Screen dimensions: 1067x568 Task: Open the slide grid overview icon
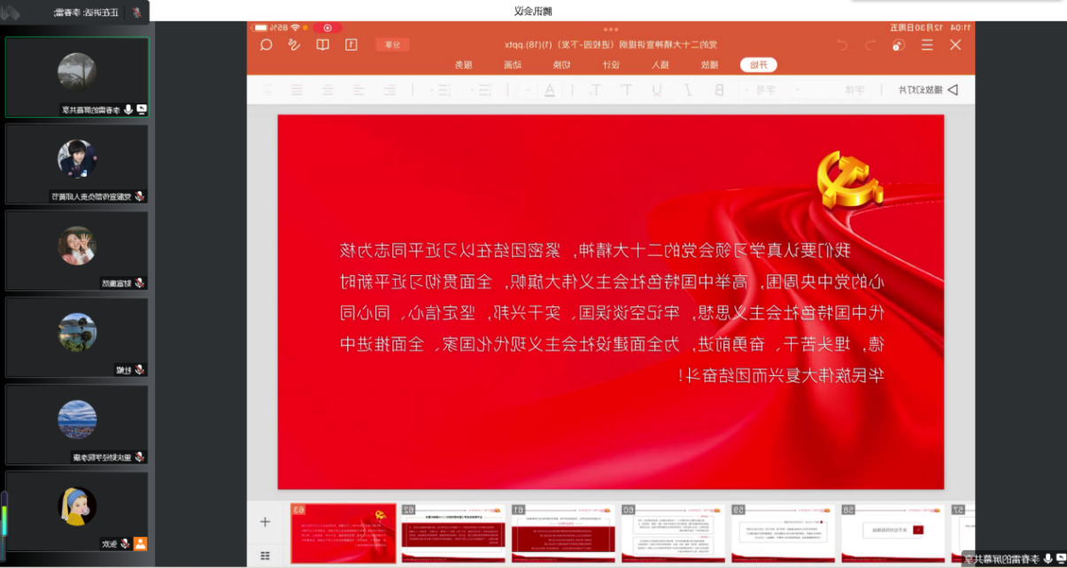tap(265, 556)
